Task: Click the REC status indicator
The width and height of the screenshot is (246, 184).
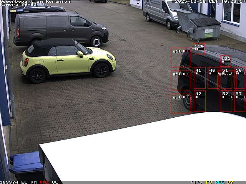Action: [219, 182]
